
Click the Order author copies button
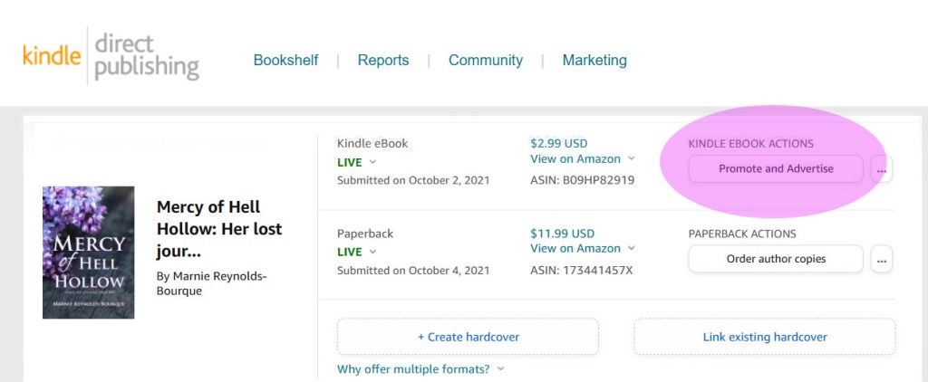(776, 259)
